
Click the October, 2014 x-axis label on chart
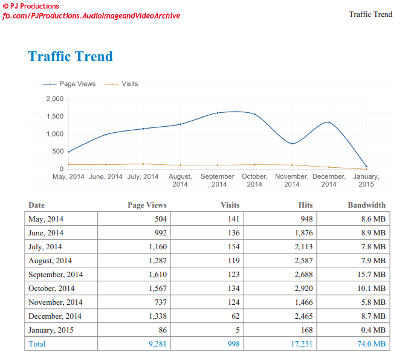pos(254,180)
